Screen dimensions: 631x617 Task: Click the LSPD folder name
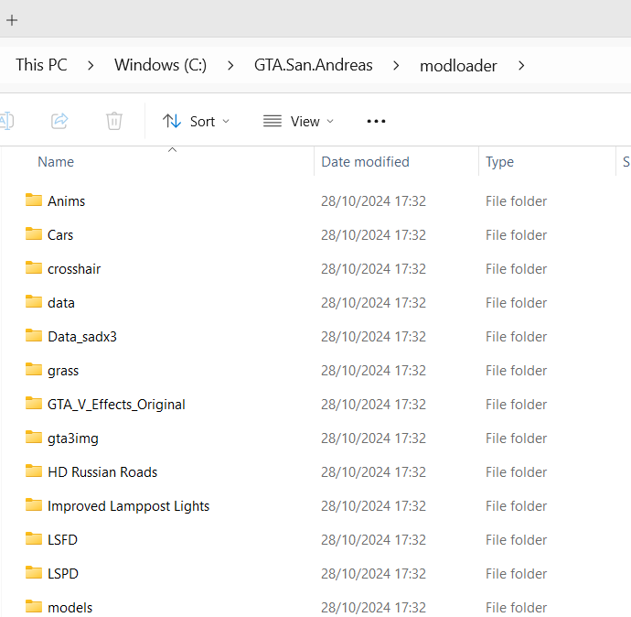63,573
